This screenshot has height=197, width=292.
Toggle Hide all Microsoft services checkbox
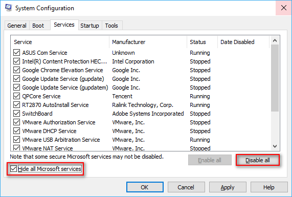click(13, 169)
